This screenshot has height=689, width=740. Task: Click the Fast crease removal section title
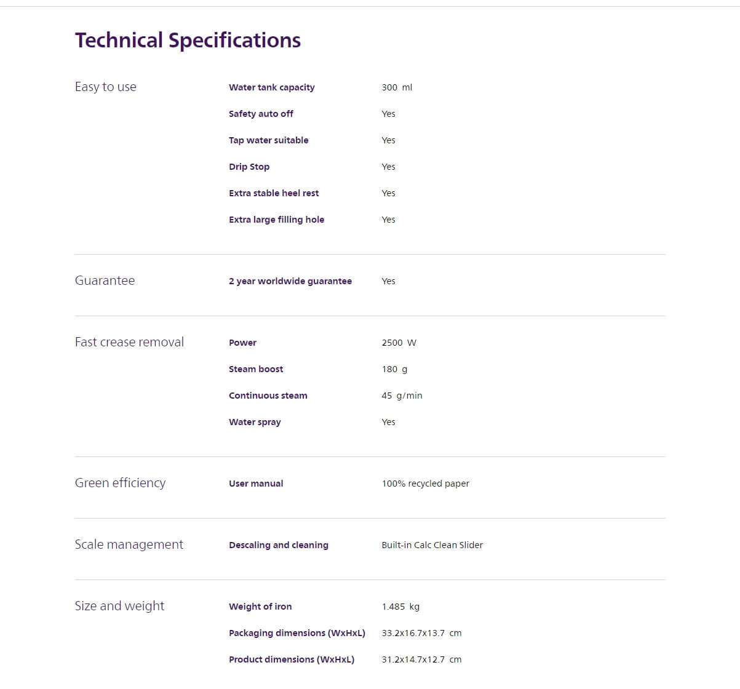pos(129,342)
